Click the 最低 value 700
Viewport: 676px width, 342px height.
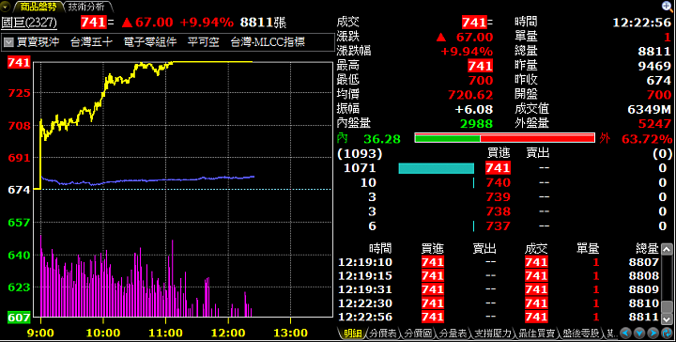click(x=481, y=80)
